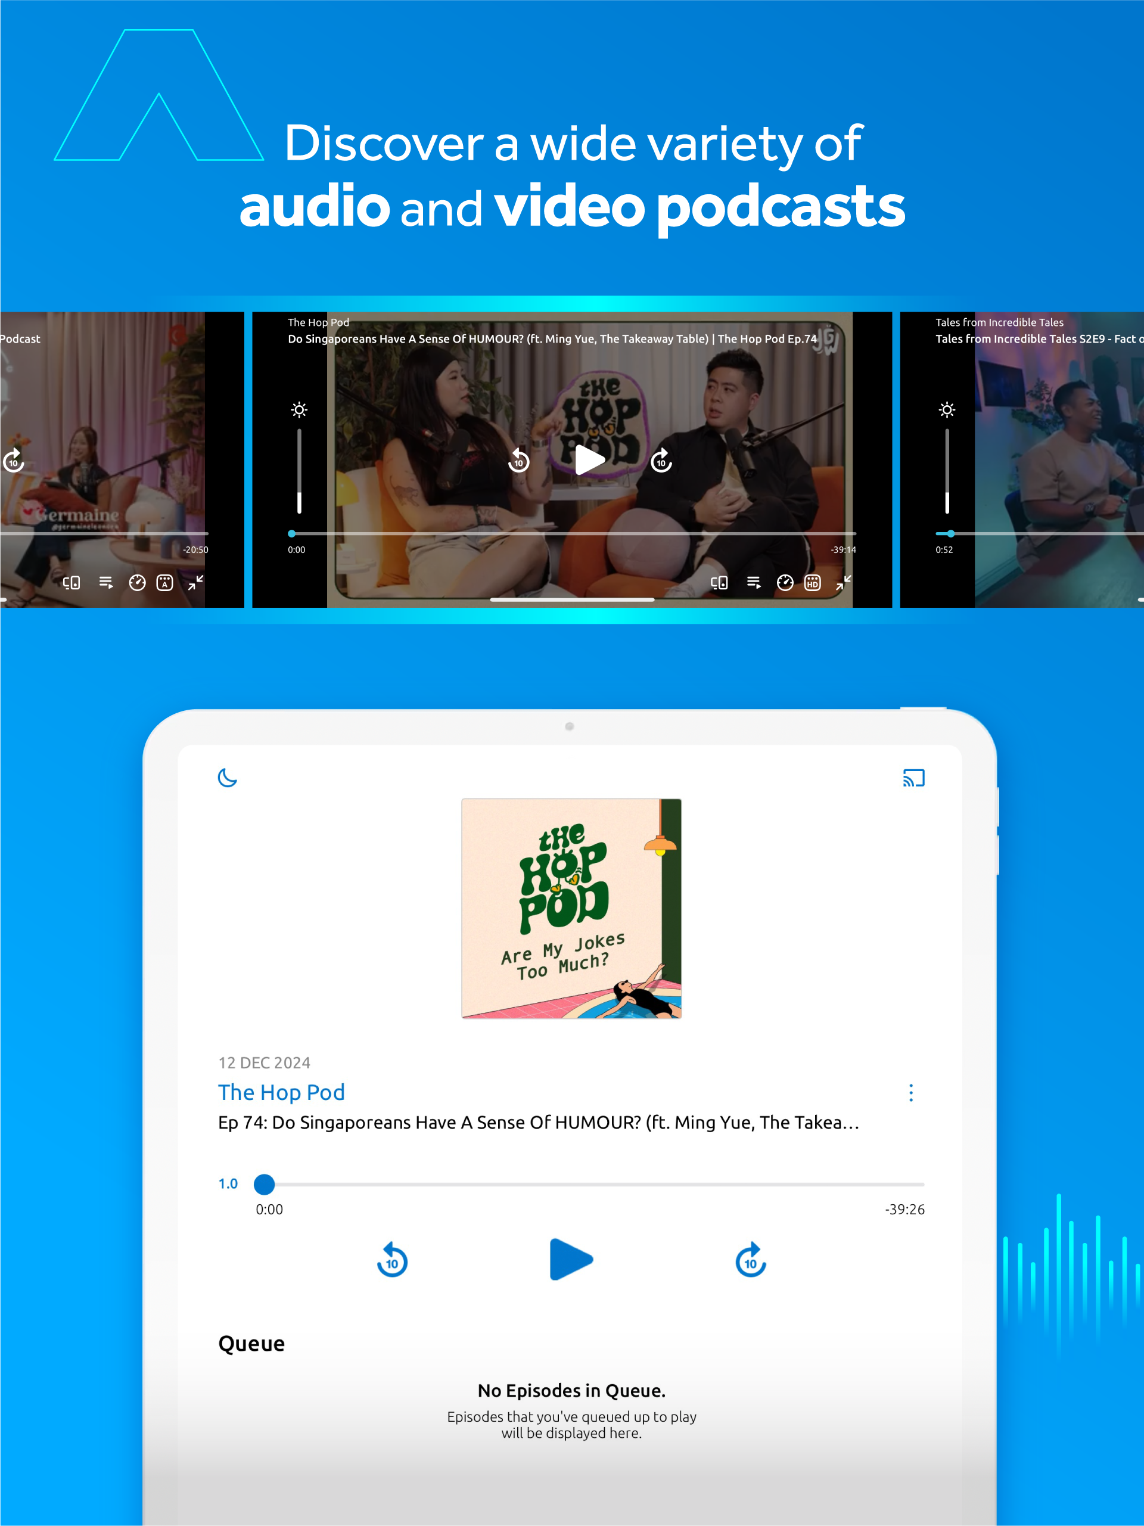Open the cast to device icon

913,778
